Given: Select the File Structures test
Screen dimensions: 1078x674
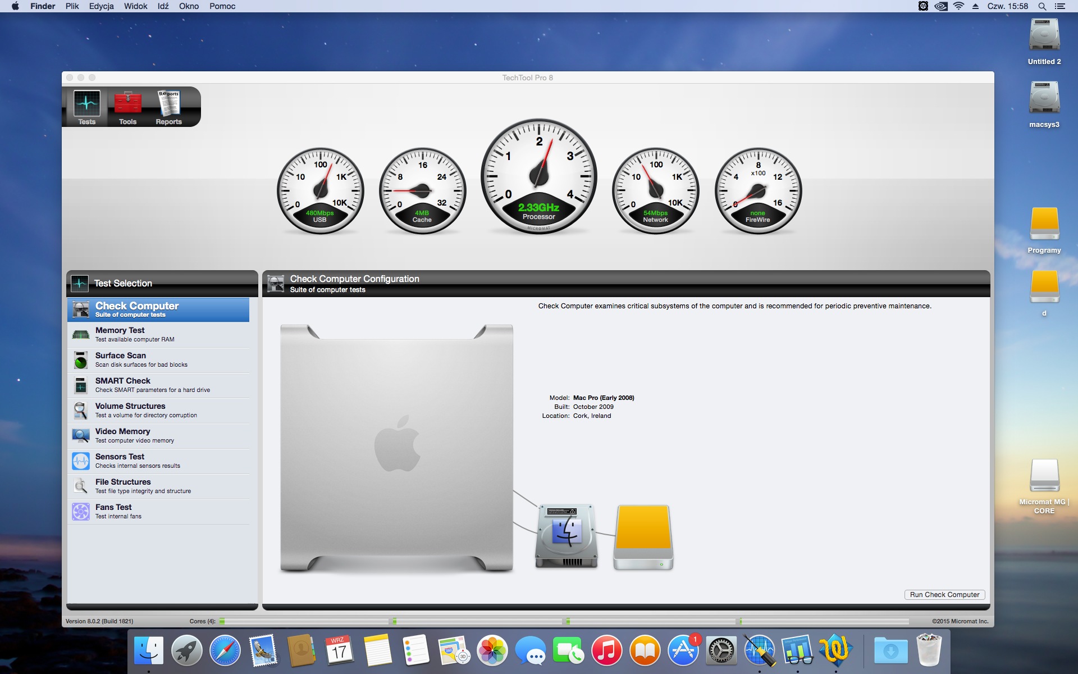Looking at the screenshot, I should (x=158, y=486).
